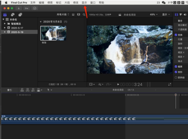Open the 所有片段 clip filter dropdown
188x139 pixels.
[x=63, y=15]
